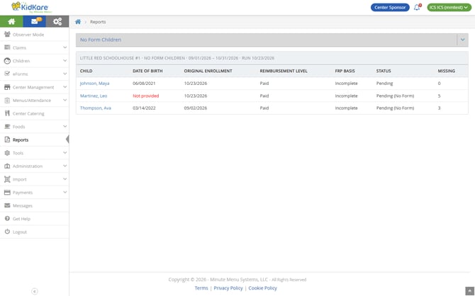
Task: Click the Center Management store icon
Action: point(7,87)
